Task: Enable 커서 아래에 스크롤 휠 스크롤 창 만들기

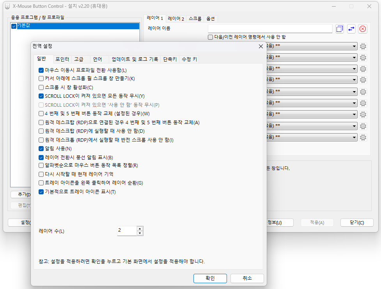Action: tap(41, 79)
